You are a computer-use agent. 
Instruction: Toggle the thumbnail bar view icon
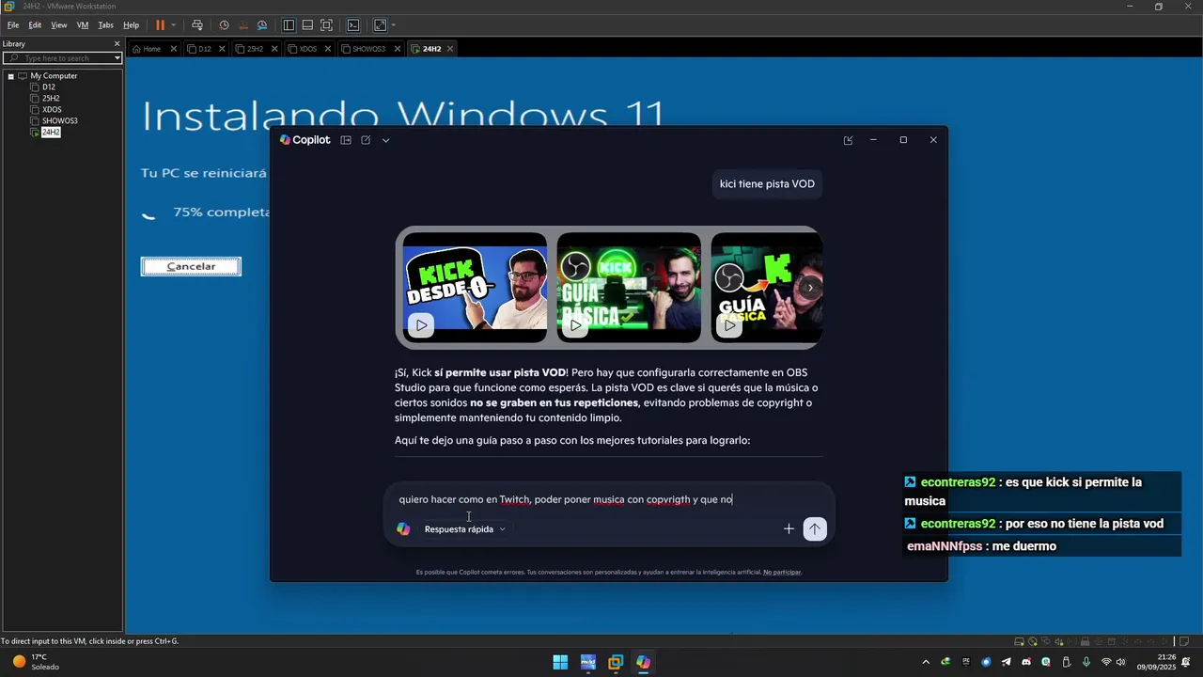point(307,25)
